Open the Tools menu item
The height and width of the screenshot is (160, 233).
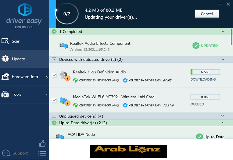[24, 95]
